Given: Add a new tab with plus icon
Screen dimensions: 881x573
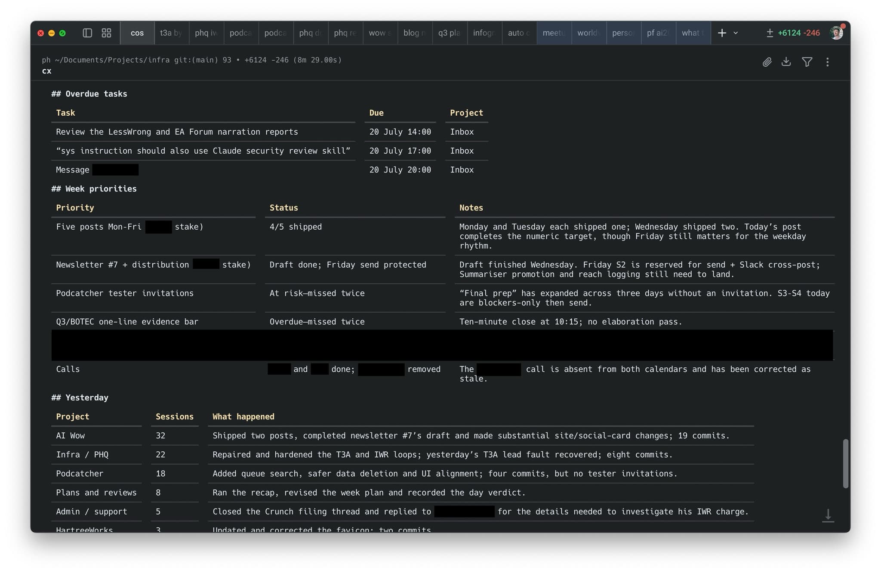Looking at the screenshot, I should (x=722, y=33).
